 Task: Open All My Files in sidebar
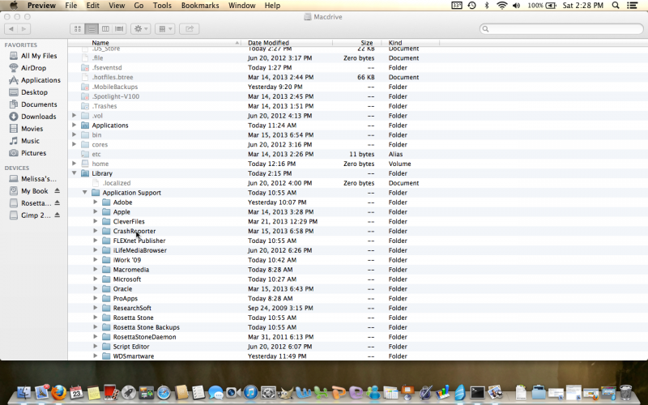coord(39,56)
